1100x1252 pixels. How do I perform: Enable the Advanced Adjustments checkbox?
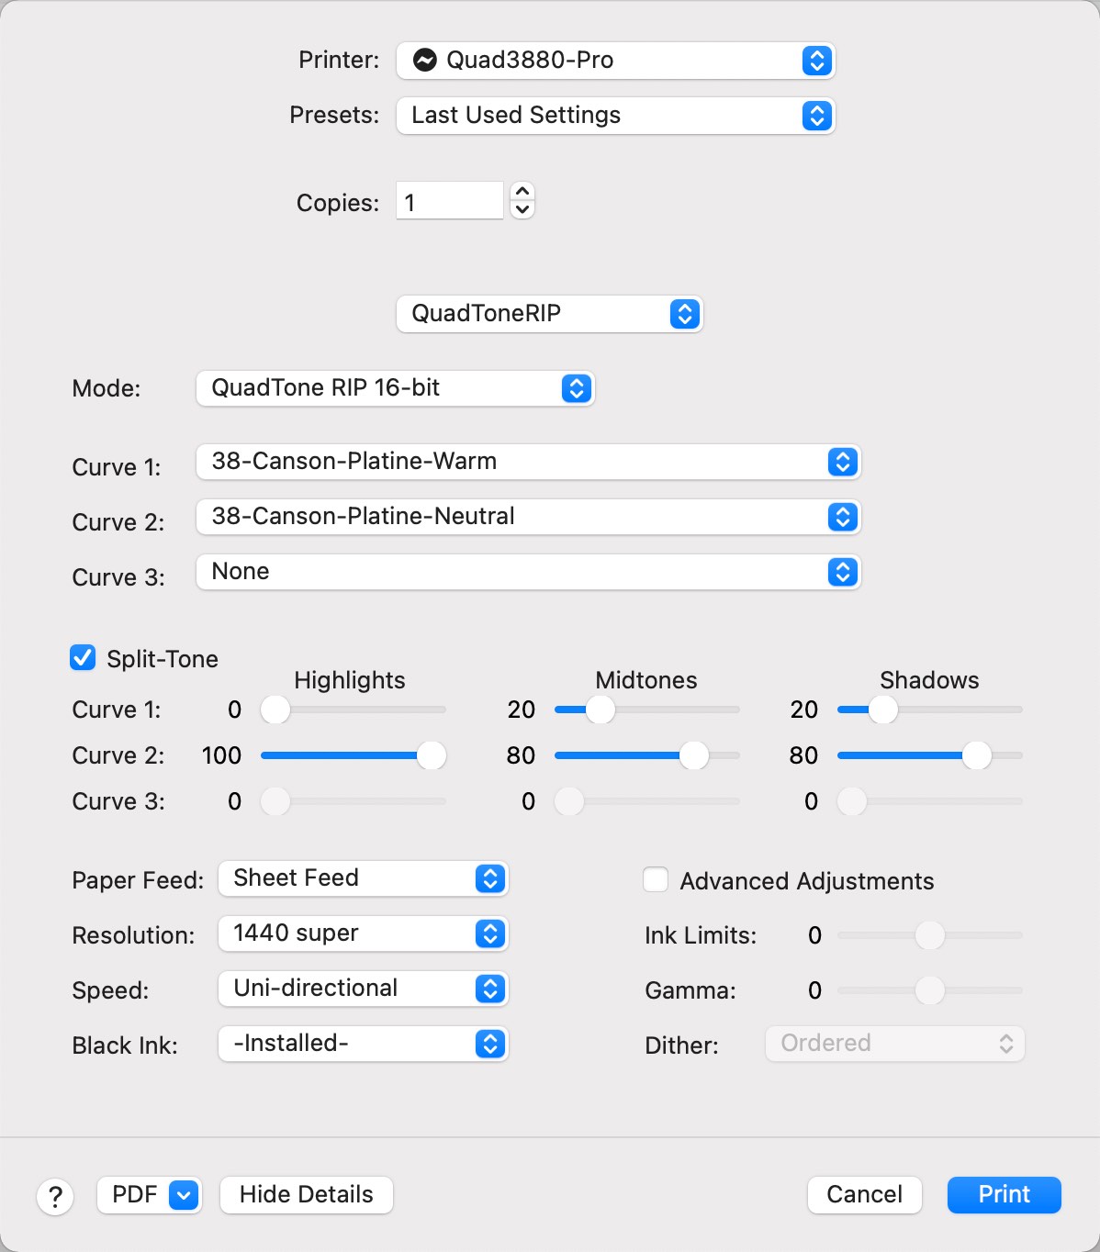656,880
